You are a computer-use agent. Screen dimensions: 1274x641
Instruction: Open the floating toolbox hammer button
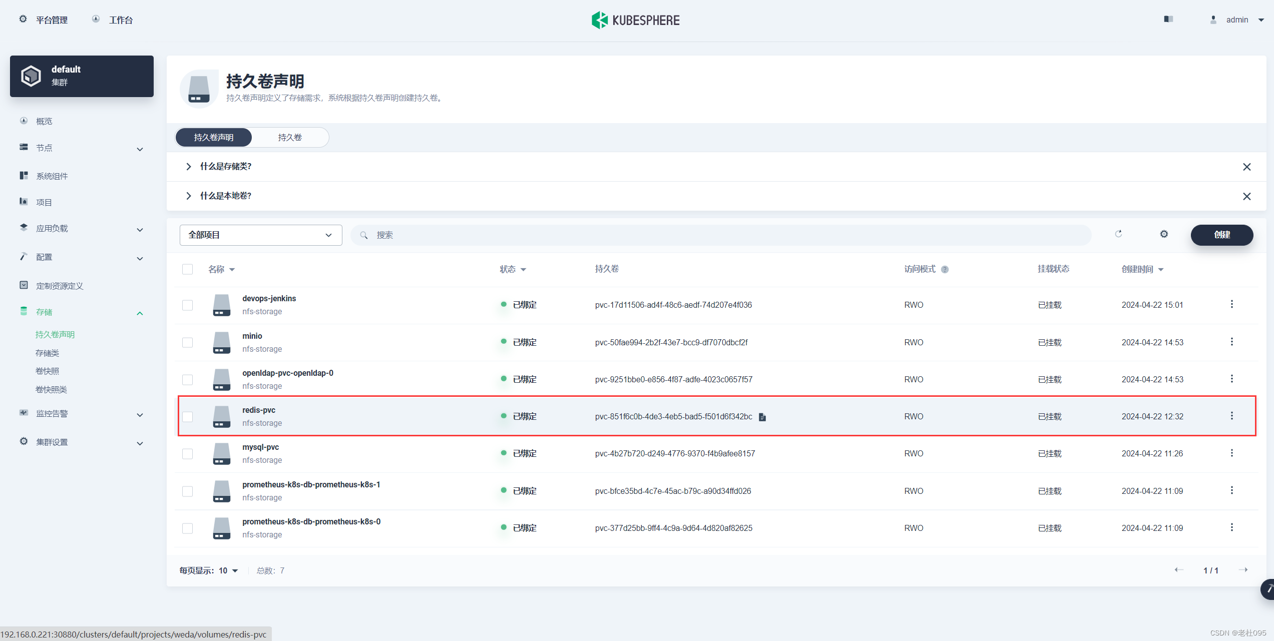pos(1268,589)
